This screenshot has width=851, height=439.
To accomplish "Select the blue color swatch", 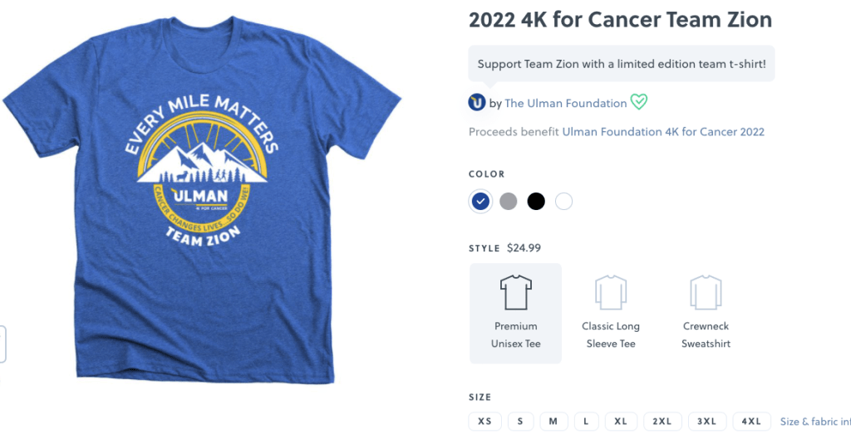I will [x=480, y=202].
